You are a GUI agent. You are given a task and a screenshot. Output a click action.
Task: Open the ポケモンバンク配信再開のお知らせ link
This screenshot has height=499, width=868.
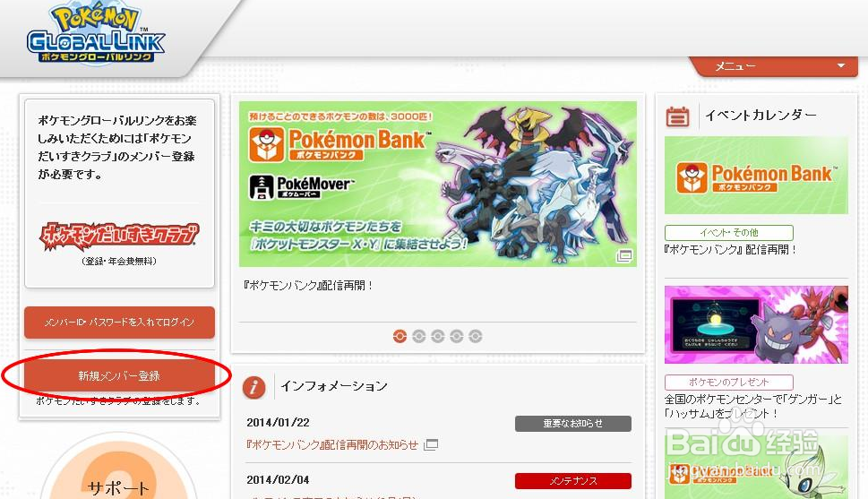332,444
